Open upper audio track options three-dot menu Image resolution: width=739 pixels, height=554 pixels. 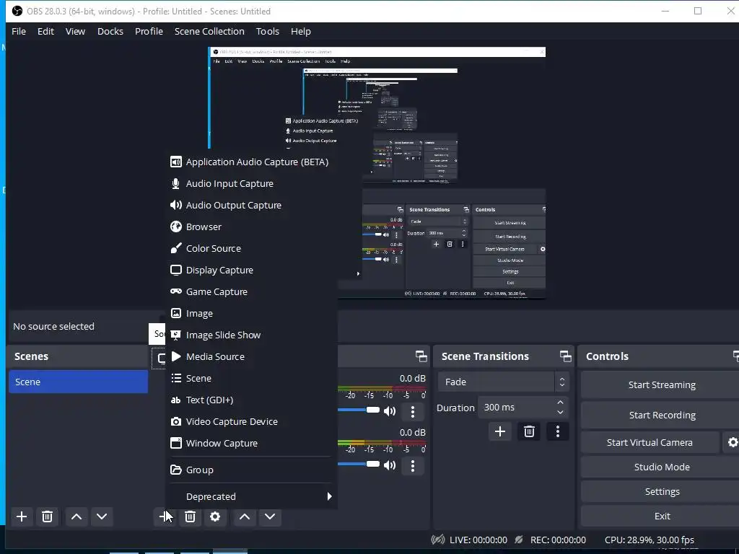pyautogui.click(x=412, y=412)
